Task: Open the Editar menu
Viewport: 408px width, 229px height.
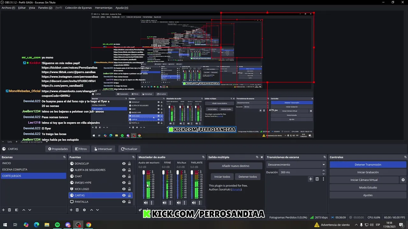Action: (22, 8)
